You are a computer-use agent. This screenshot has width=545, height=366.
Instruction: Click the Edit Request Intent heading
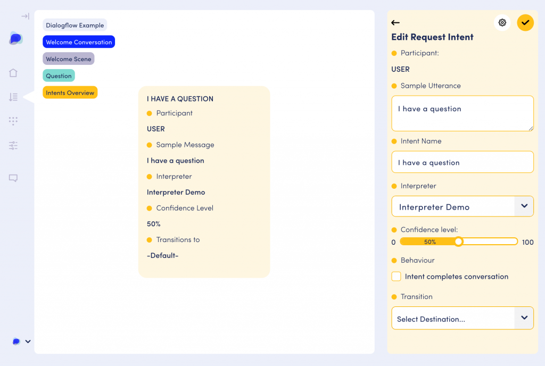click(x=432, y=37)
